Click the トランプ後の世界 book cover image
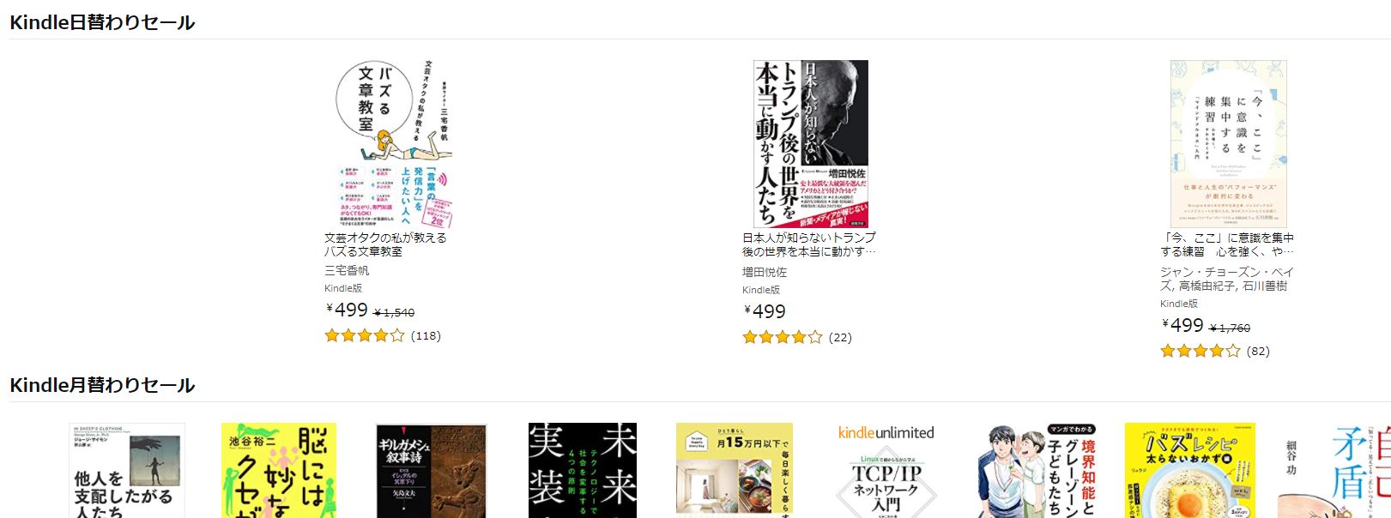 pos(811,144)
